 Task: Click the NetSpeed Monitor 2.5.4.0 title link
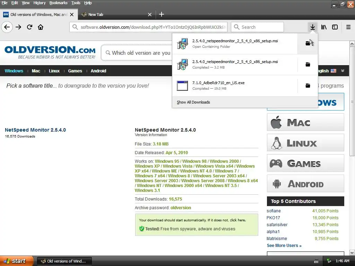tap(35, 130)
